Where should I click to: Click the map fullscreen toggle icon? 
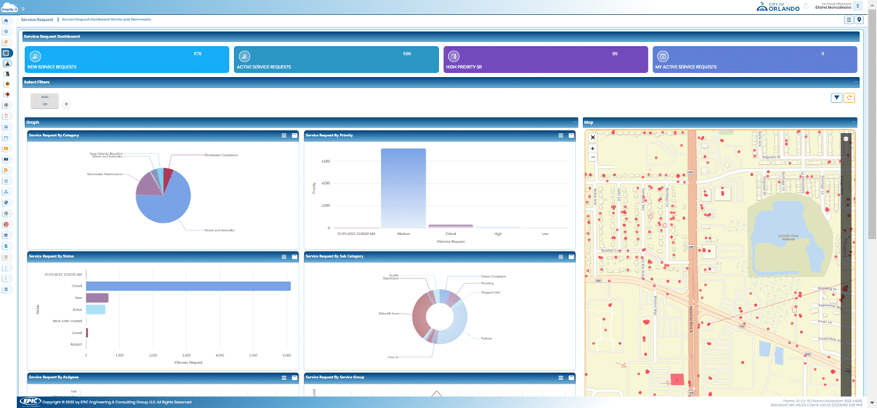(592, 138)
